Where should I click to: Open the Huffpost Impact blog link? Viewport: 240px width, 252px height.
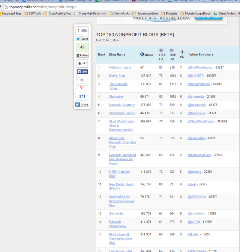[120, 68]
